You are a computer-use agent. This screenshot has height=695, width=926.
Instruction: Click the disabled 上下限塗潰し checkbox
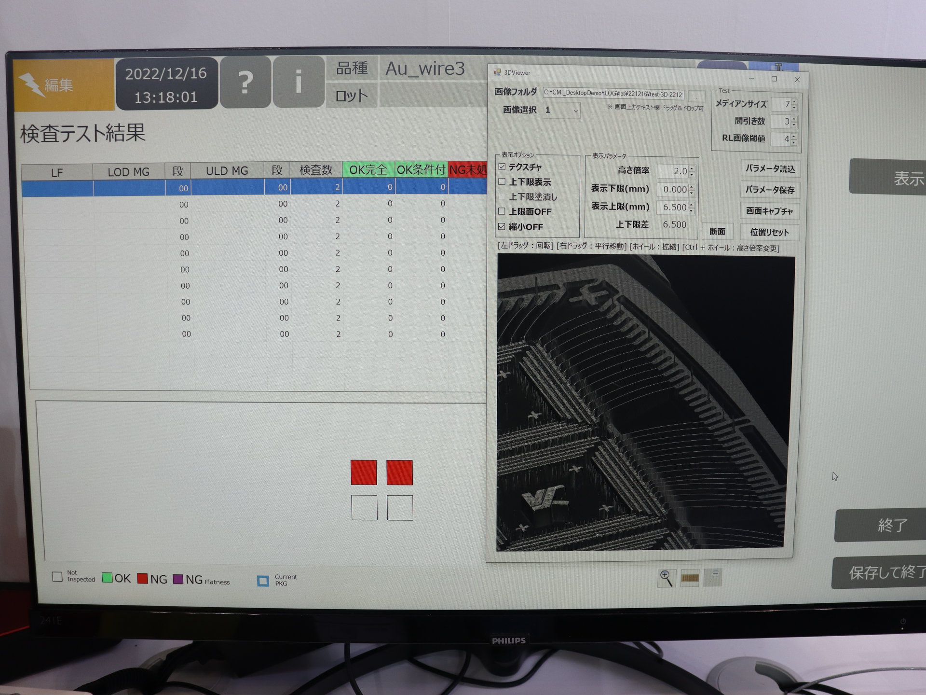tap(502, 196)
